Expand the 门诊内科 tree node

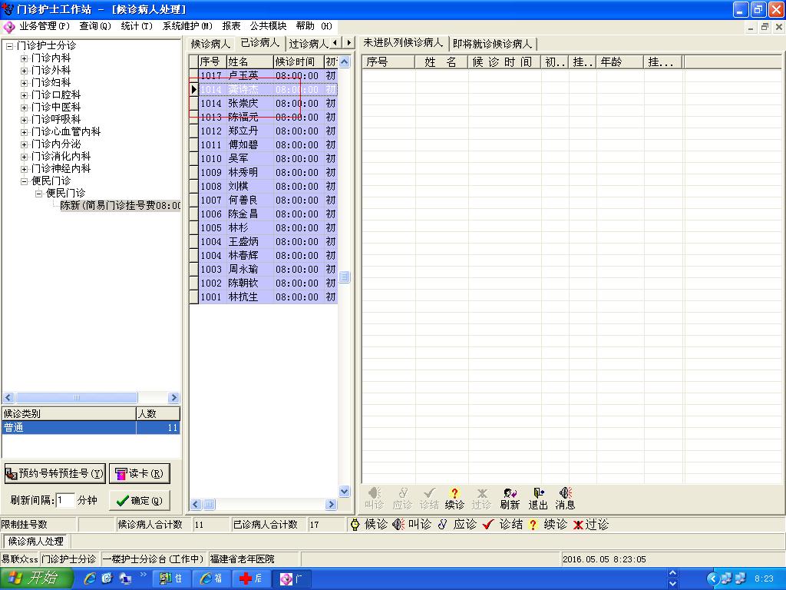24,58
